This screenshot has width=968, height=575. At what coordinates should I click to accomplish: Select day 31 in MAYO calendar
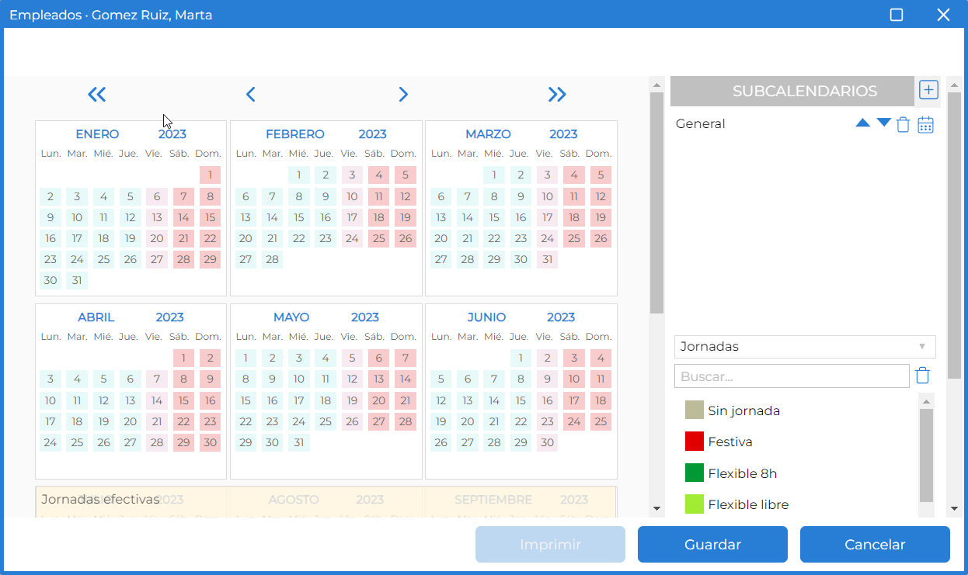299,442
